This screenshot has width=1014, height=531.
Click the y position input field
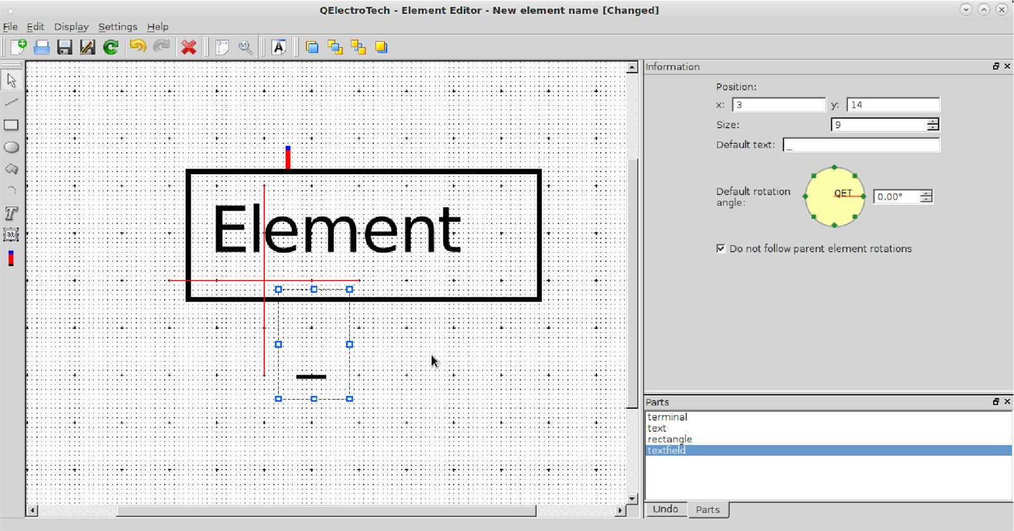(x=893, y=105)
